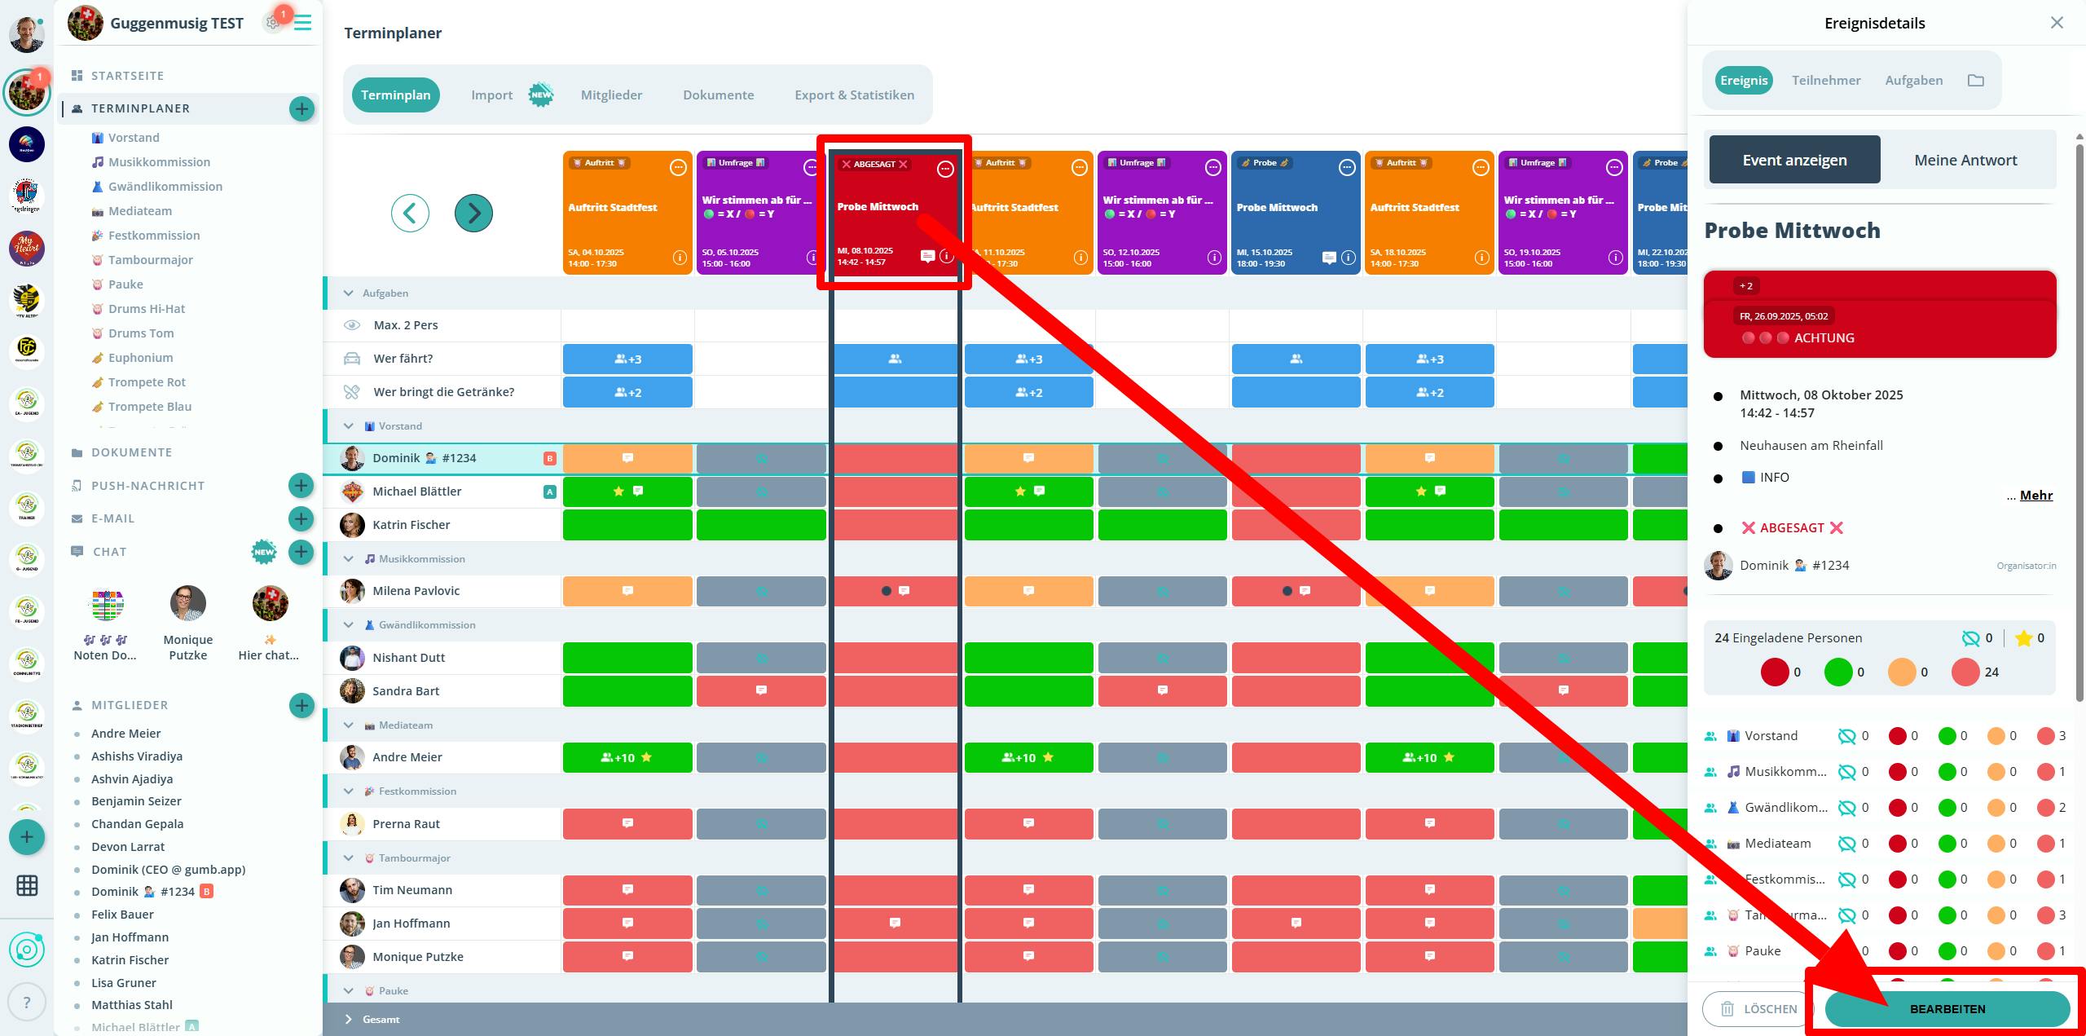Click Dominik's red cell for Probe Mittwoch 08.10
The width and height of the screenshot is (2086, 1036).
click(x=895, y=458)
